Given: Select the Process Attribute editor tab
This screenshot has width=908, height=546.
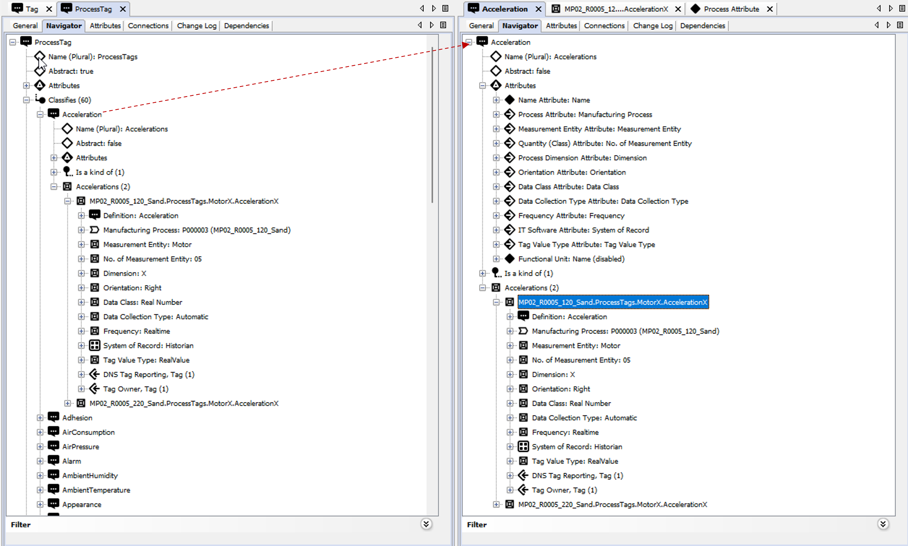Looking at the screenshot, I should coord(731,9).
